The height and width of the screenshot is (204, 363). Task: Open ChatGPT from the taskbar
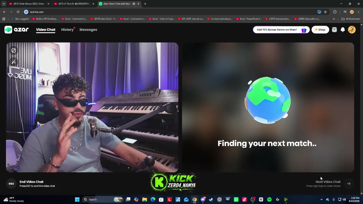click(x=220, y=199)
